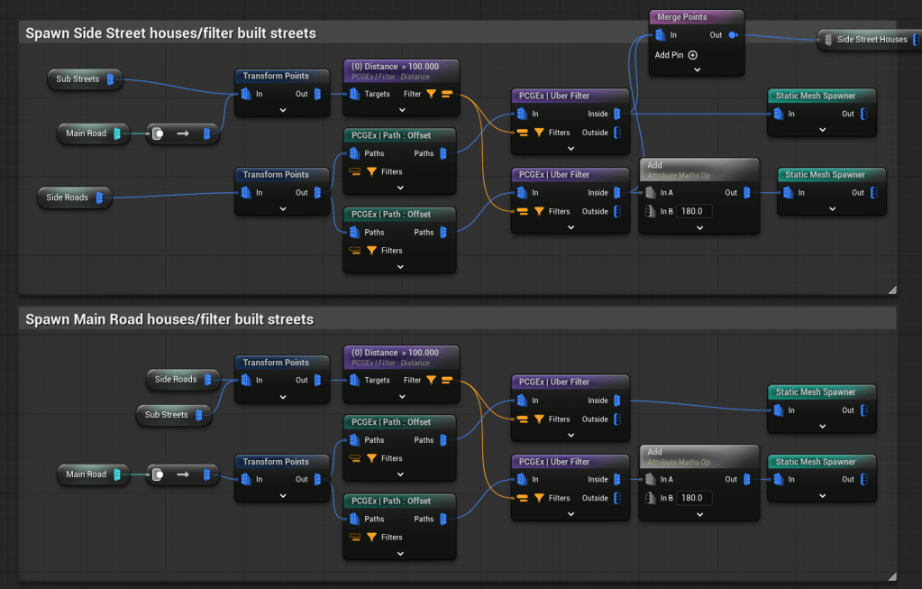
Task: Click the output pin of the Side Roads node in top section
Action: 99,198
